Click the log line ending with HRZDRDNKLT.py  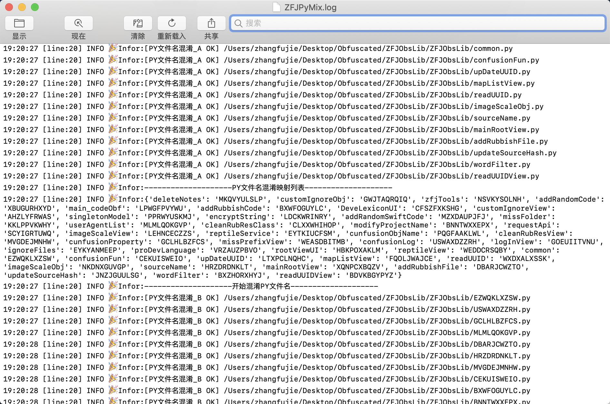pyautogui.click(x=267, y=356)
